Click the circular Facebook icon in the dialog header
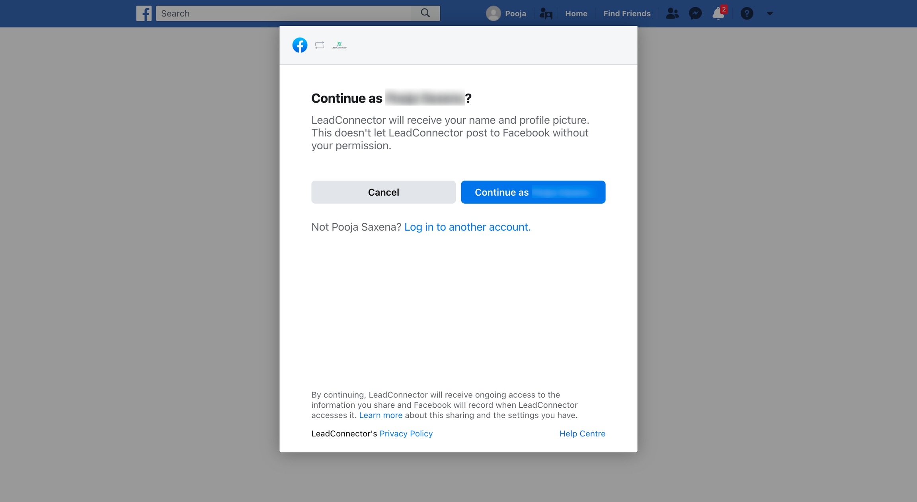Screen dimensions: 917x502 300,45
